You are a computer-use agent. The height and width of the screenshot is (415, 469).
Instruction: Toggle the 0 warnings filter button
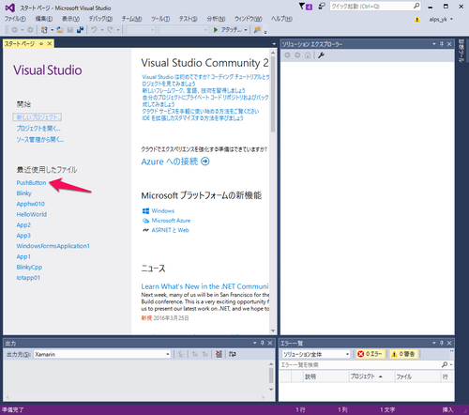coord(403,354)
